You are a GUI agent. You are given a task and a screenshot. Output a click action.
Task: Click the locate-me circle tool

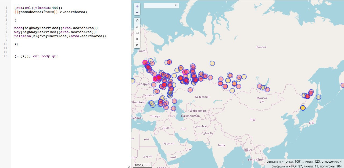tap(137, 27)
